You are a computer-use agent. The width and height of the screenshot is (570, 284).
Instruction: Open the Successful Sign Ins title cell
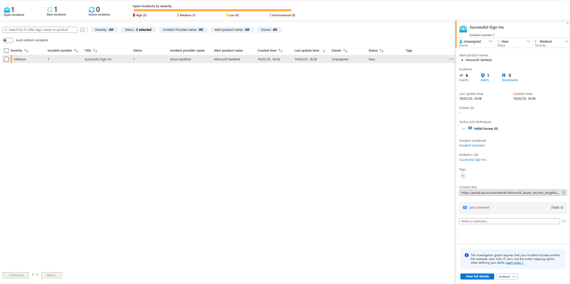tap(98, 59)
